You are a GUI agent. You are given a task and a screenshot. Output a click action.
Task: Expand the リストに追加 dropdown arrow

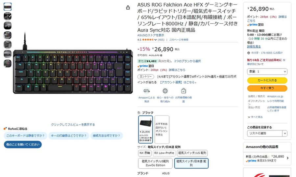tap(285, 133)
